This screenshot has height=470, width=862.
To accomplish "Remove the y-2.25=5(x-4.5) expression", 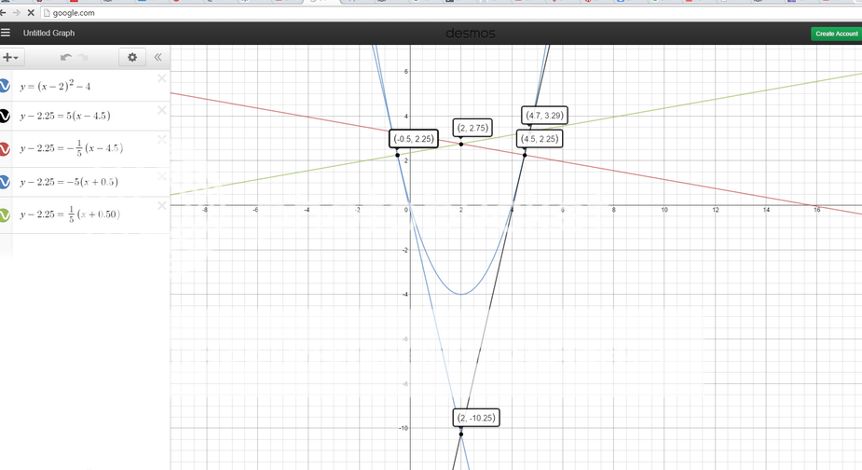I will pos(162,110).
